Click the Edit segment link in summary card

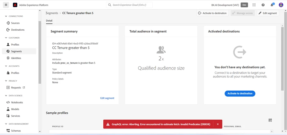click(x=107, y=98)
